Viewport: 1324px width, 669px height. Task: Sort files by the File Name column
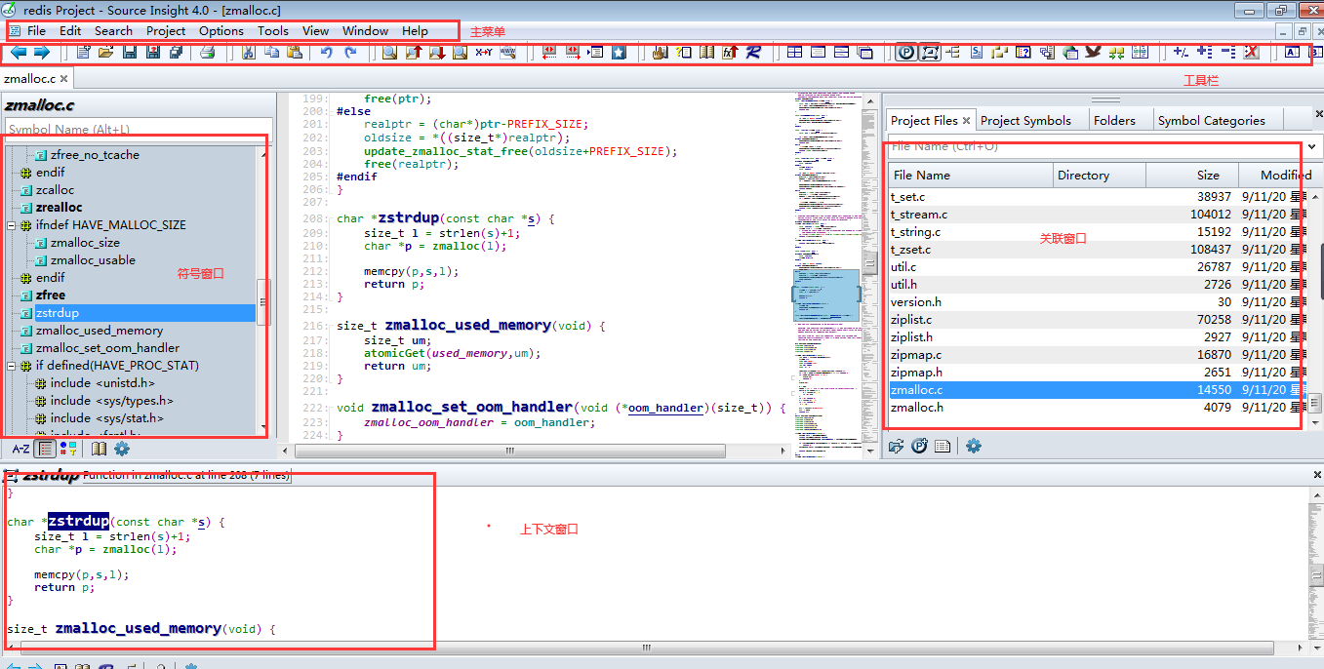coord(970,175)
